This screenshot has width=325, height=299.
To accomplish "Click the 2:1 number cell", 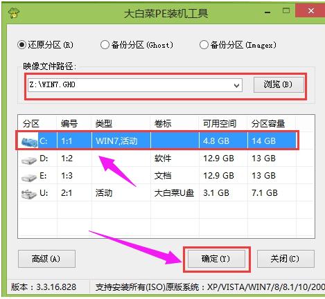I will pyautogui.click(x=67, y=193).
